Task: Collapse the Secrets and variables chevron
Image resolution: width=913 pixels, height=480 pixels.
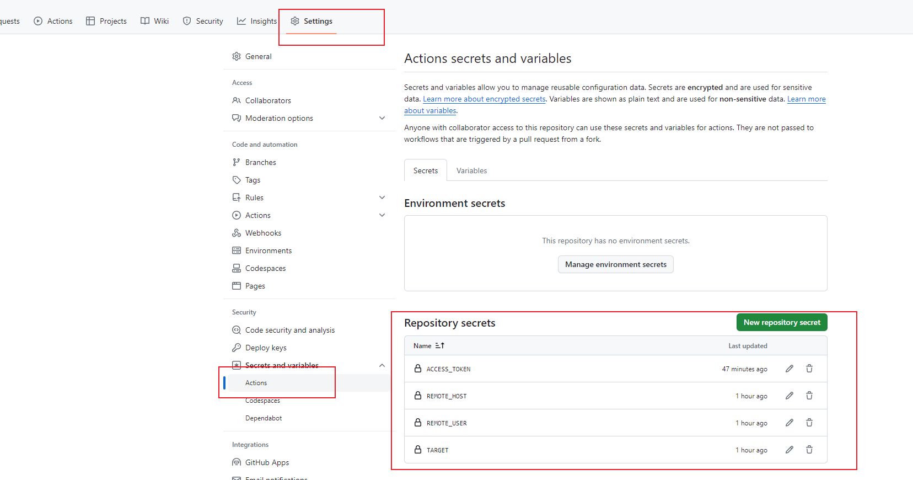Action: pos(382,365)
